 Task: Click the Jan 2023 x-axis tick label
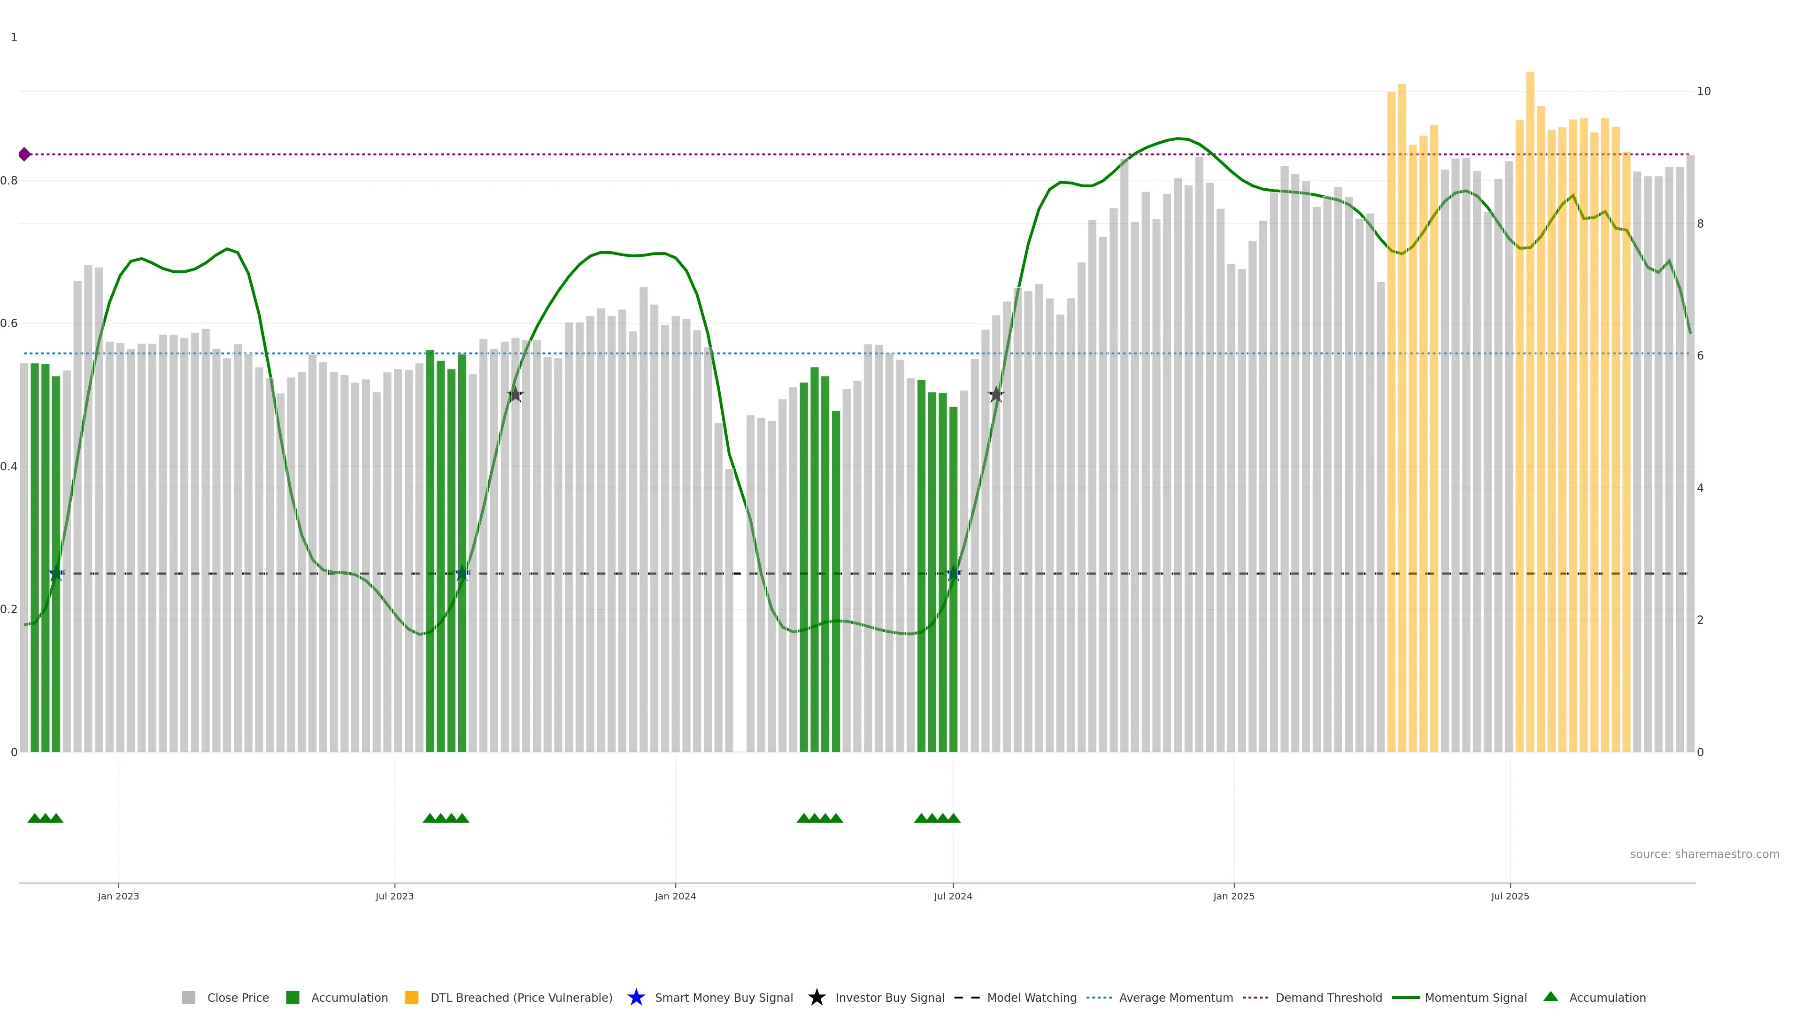point(118,896)
